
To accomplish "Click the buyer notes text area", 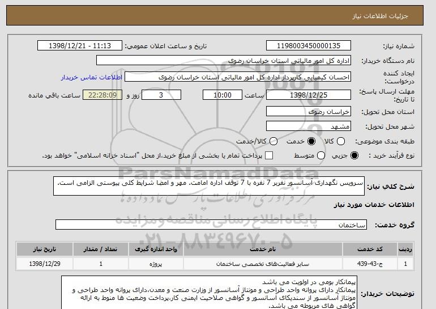I will tap(209, 293).
